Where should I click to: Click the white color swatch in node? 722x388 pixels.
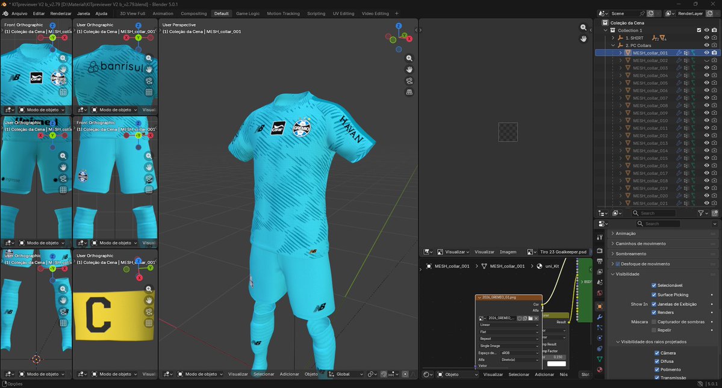click(556, 363)
